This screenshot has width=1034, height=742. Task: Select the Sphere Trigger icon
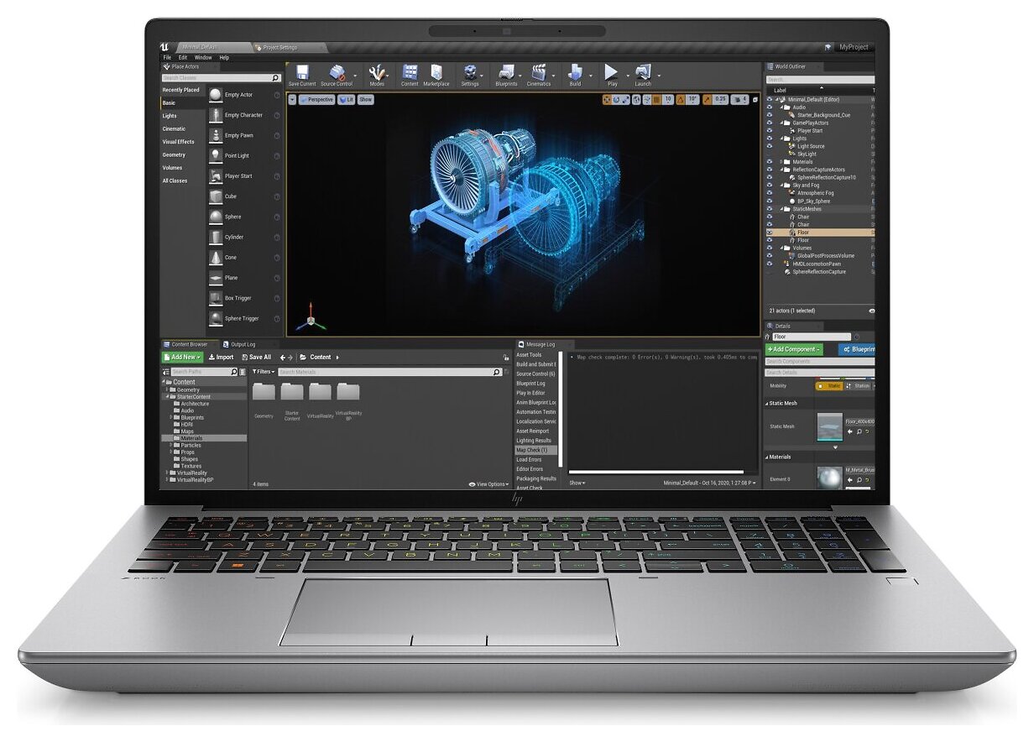(216, 318)
